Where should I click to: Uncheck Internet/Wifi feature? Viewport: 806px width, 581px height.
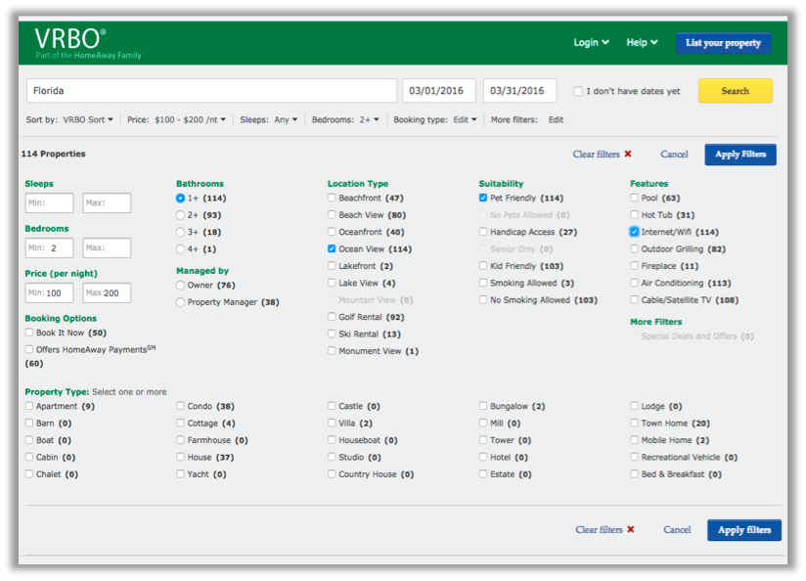[x=634, y=232]
